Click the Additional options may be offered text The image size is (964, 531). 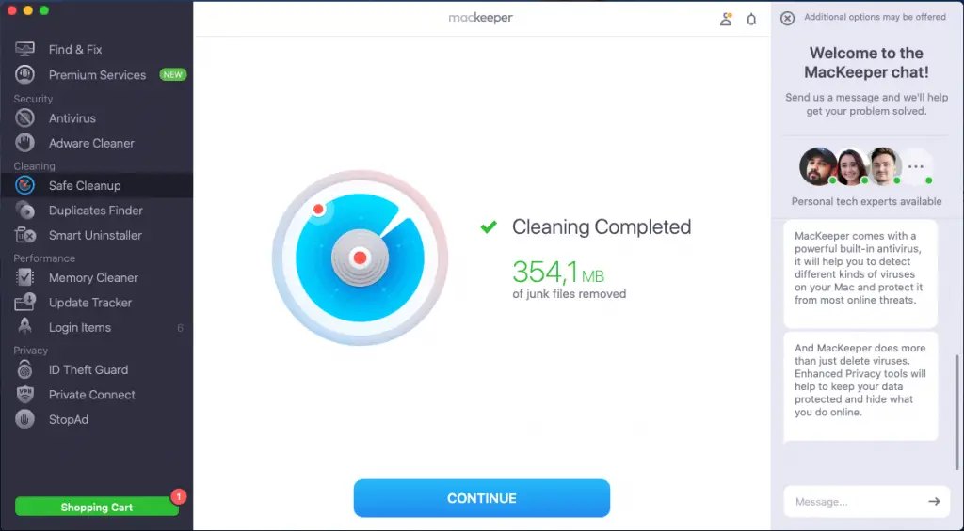875,17
